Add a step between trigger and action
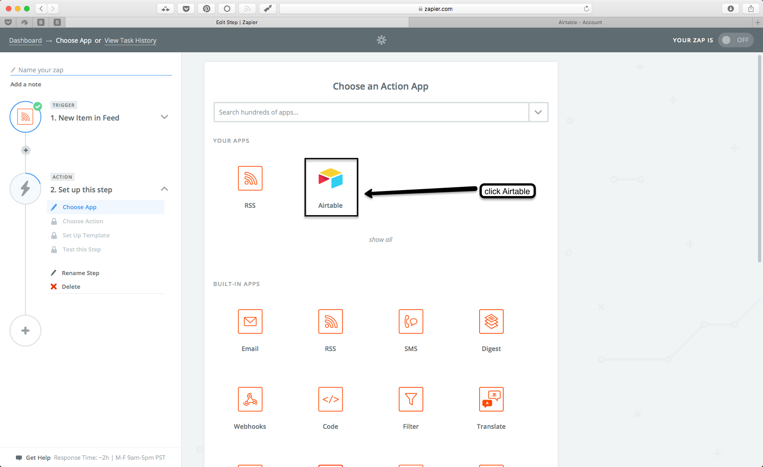 click(x=26, y=150)
